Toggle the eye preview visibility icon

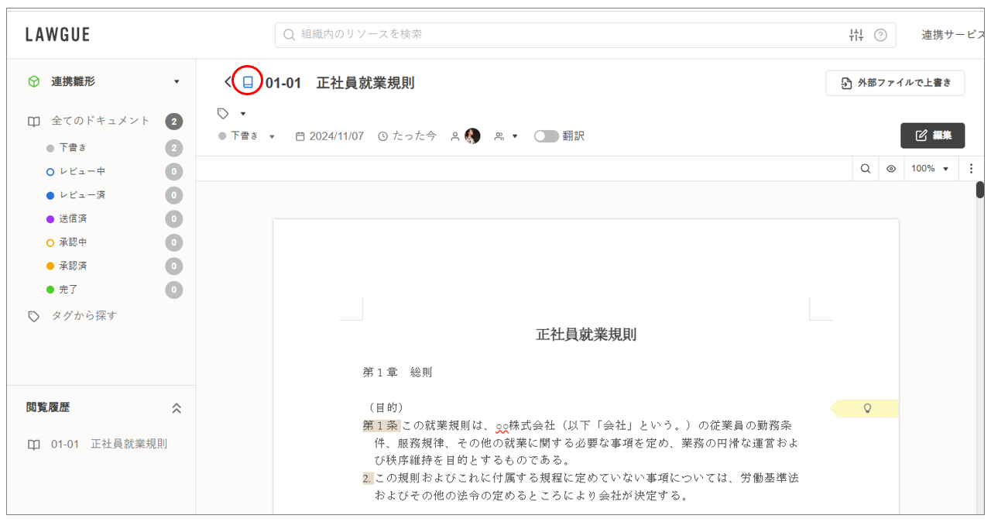coord(891,169)
